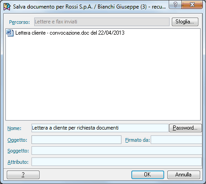This screenshot has width=206, height=184.
Task: Open help with the bottom-left ? button
Action: [x=23, y=175]
